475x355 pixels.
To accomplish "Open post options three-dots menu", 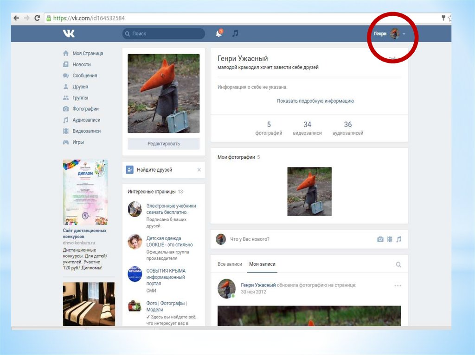I will 398,286.
